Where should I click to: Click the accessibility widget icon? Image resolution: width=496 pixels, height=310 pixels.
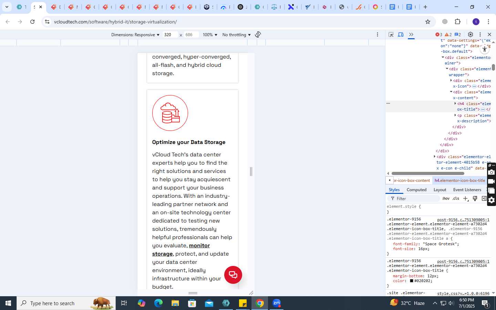[485, 50]
